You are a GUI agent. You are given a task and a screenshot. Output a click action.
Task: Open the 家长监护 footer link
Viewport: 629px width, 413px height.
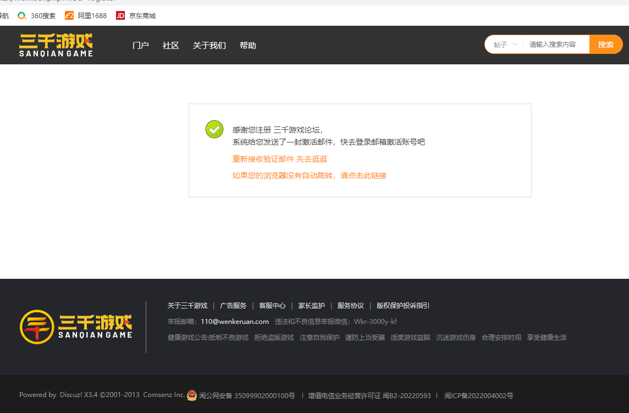coord(311,306)
